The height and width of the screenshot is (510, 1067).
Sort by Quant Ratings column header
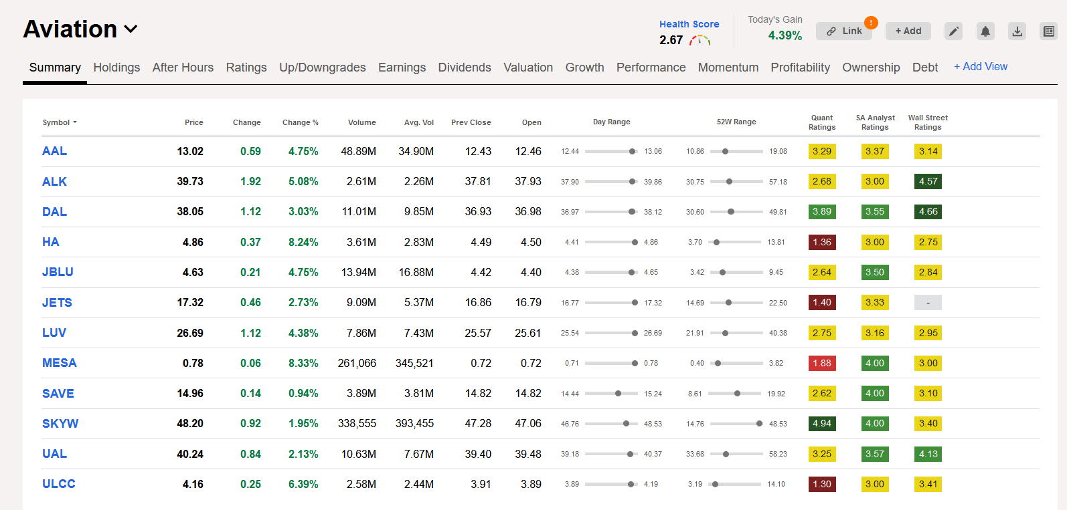click(x=822, y=122)
